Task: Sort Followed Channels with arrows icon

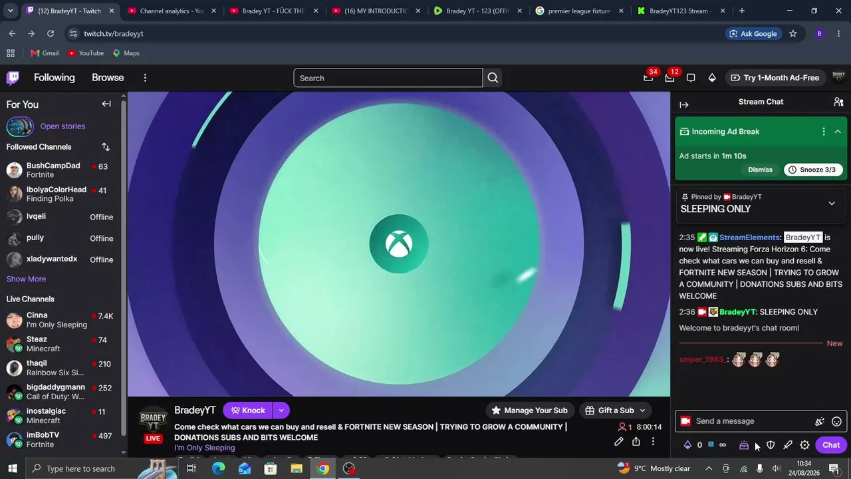Action: [106, 147]
